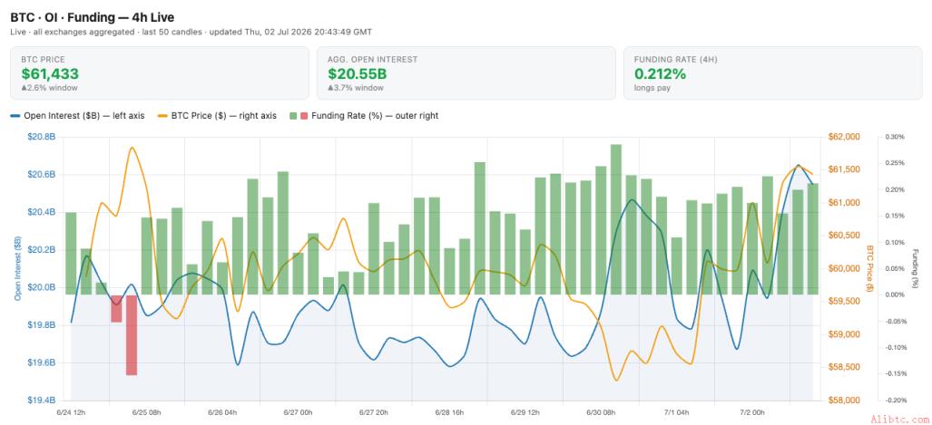932x425 pixels.
Task: Click the 0.212% funding rate value
Action: pyautogui.click(x=660, y=74)
